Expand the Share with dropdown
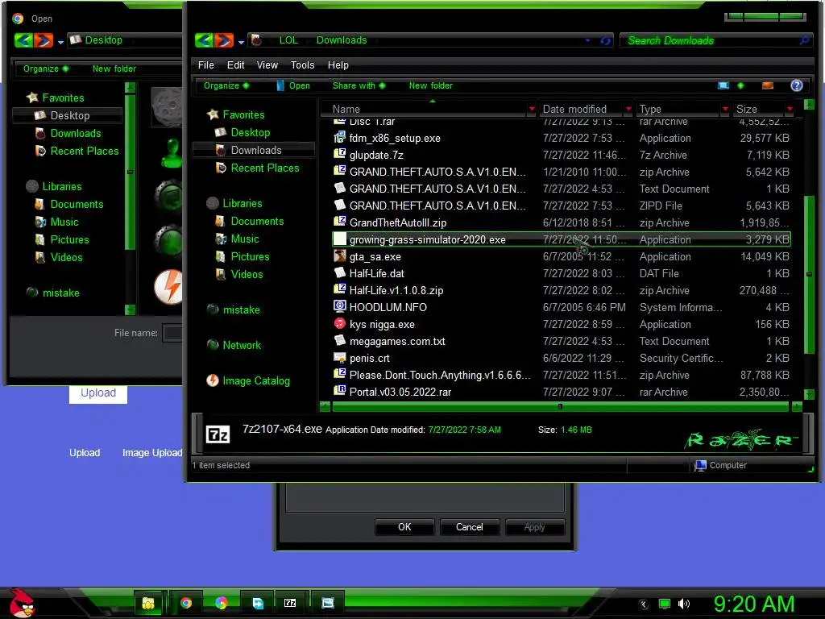The image size is (825, 619). pyautogui.click(x=359, y=85)
